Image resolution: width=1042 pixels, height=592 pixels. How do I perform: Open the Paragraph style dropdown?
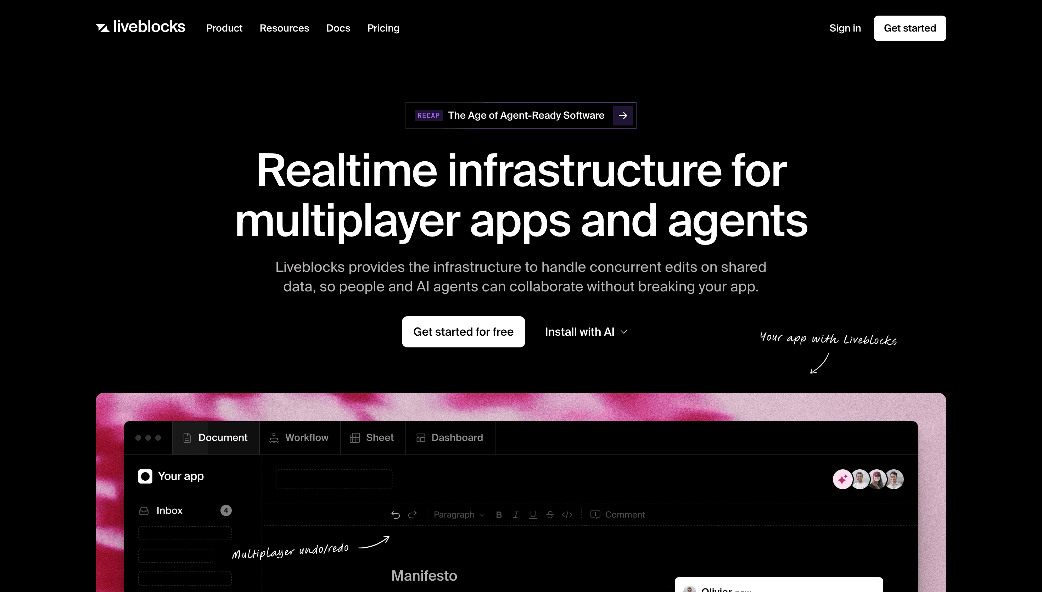[x=459, y=515]
